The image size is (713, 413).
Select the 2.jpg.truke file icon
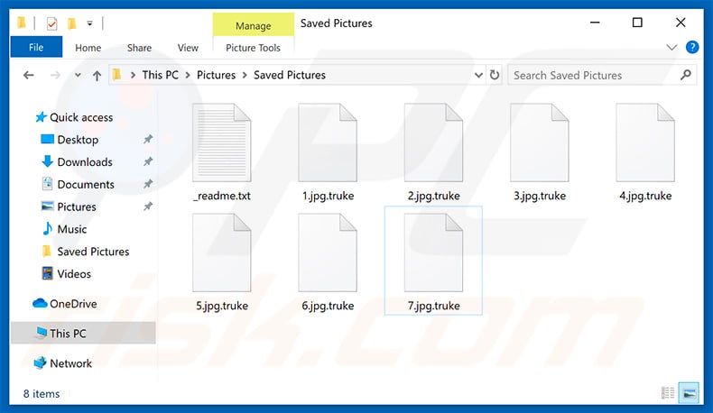coord(433,142)
